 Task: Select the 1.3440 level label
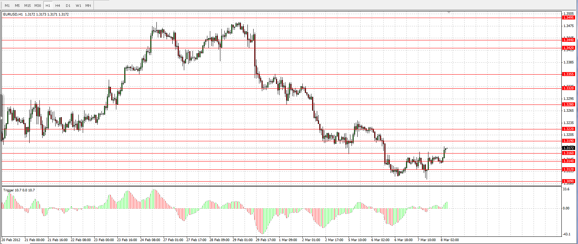(x=569, y=40)
